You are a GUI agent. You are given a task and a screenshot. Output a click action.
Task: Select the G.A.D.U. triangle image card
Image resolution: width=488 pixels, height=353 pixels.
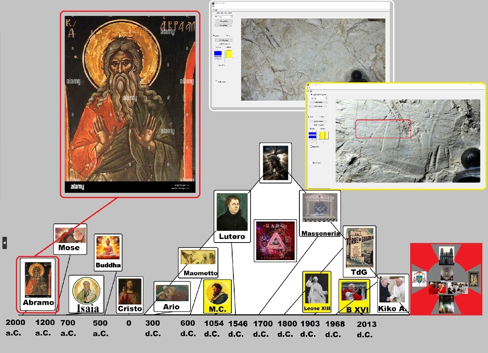275,240
